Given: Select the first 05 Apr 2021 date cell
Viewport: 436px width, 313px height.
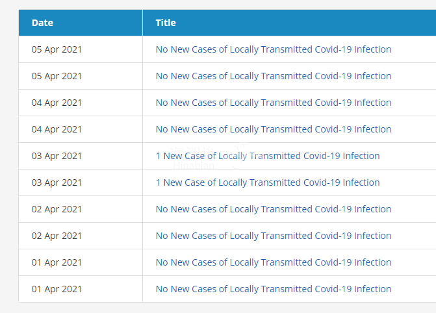Looking at the screenshot, I should coord(57,49).
